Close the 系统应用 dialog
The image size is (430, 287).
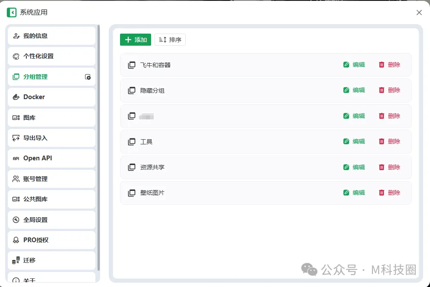pos(419,12)
